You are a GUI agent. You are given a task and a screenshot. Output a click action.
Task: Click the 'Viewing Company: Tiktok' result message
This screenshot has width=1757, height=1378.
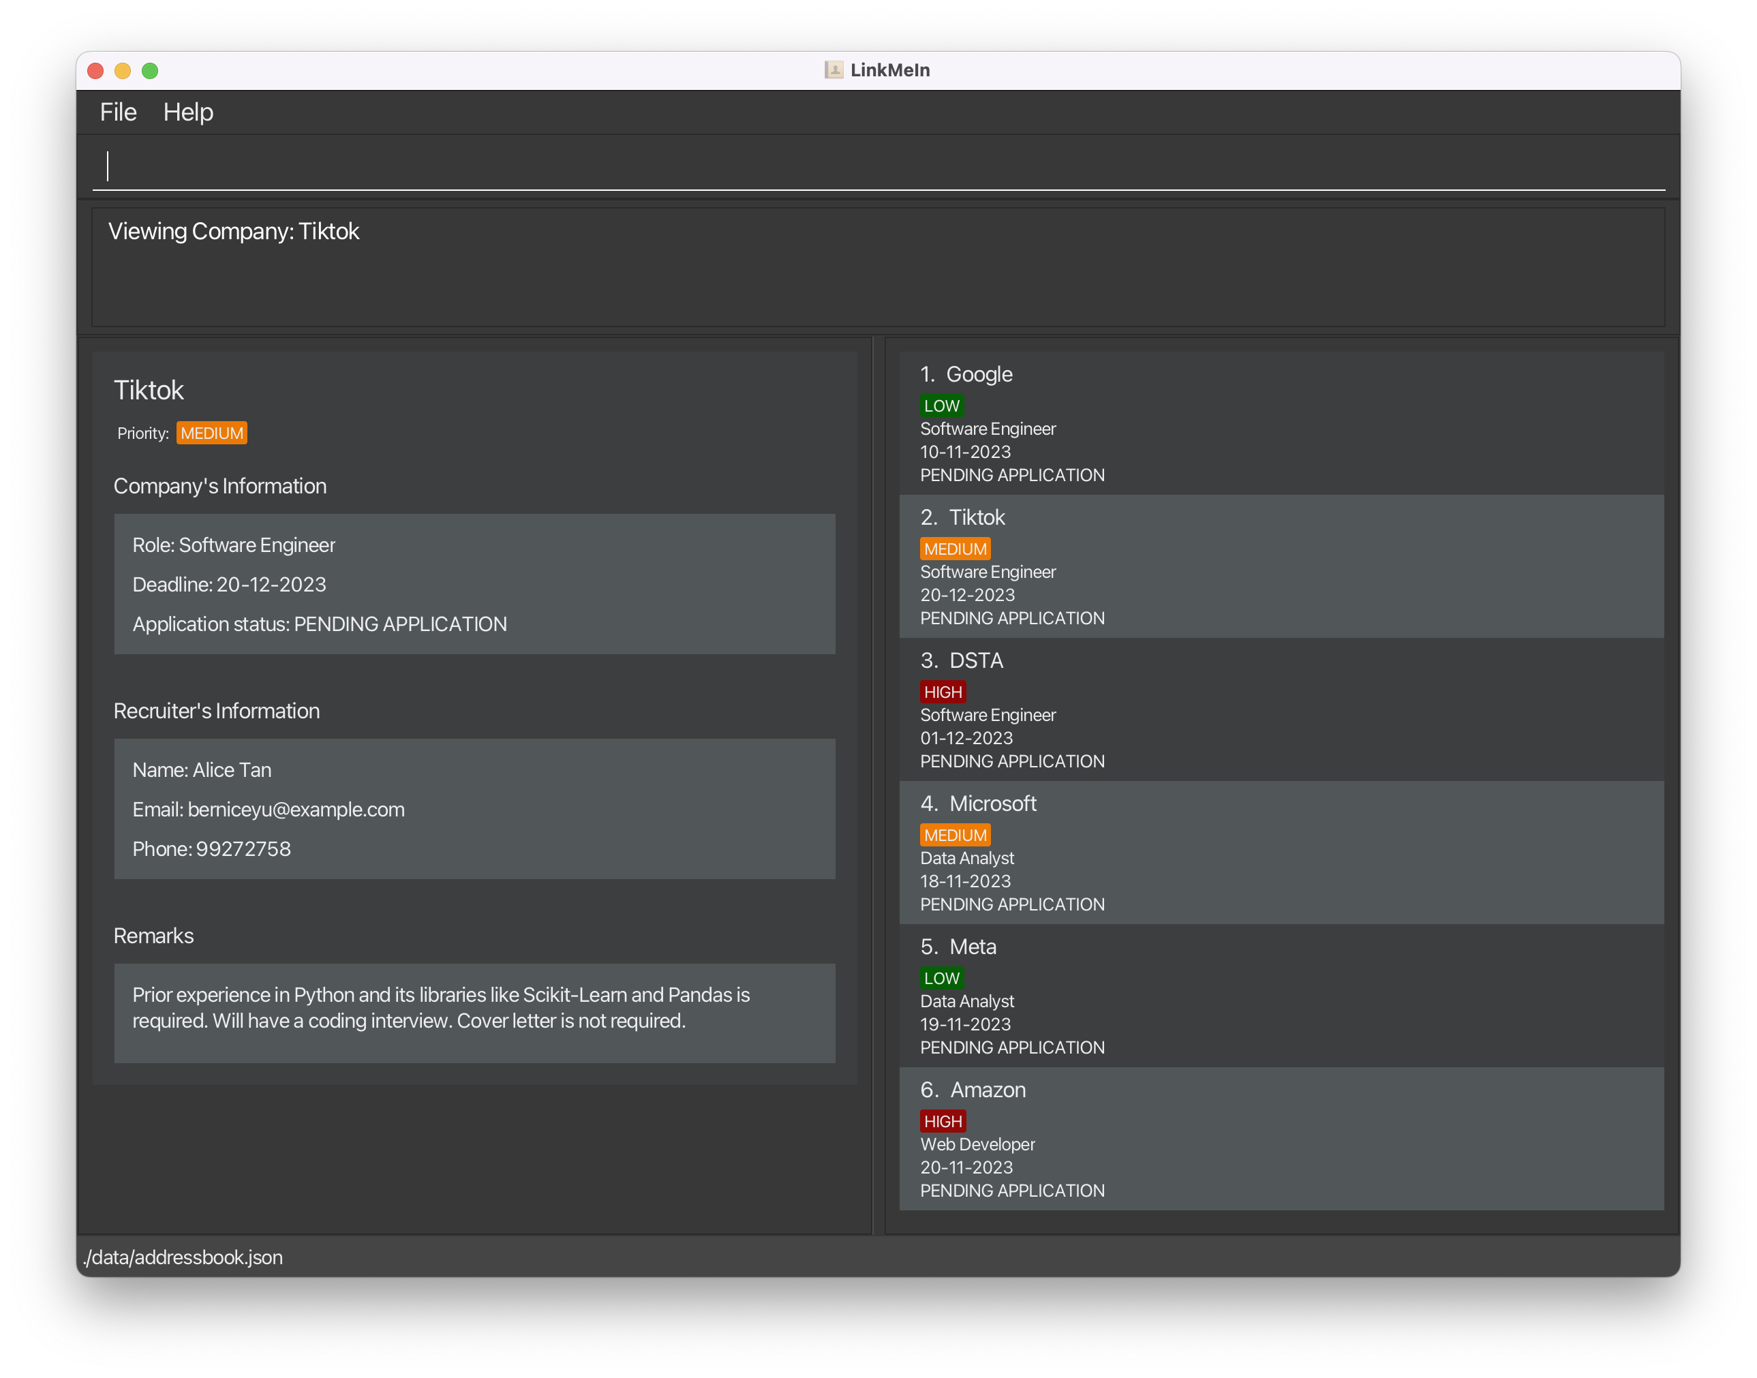233,232
